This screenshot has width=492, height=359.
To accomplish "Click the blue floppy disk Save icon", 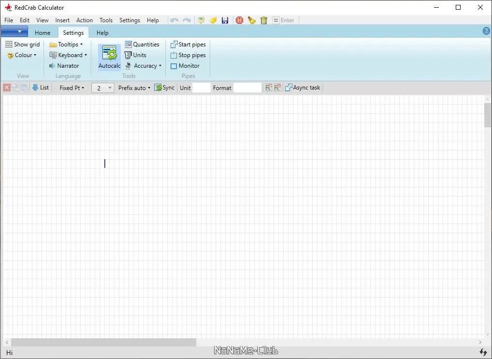I will [x=225, y=20].
